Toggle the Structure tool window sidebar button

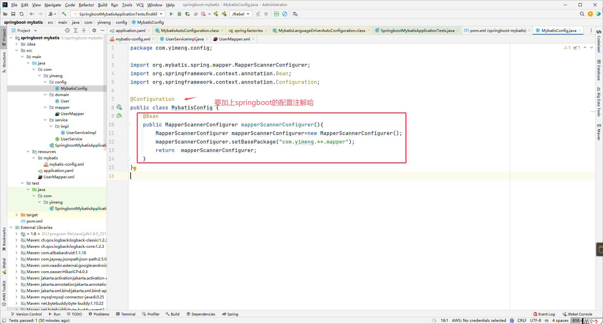pyautogui.click(x=4, y=62)
